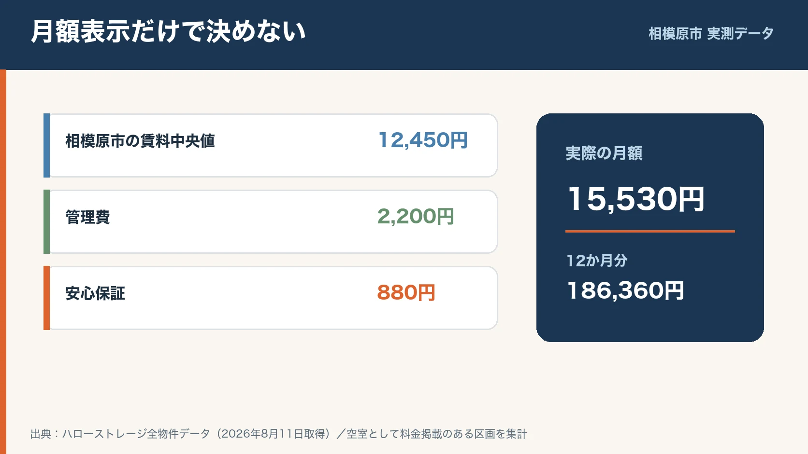This screenshot has height=454, width=808.
Task: Click the orange vertical stripe at slide edge
Action: [3, 262]
